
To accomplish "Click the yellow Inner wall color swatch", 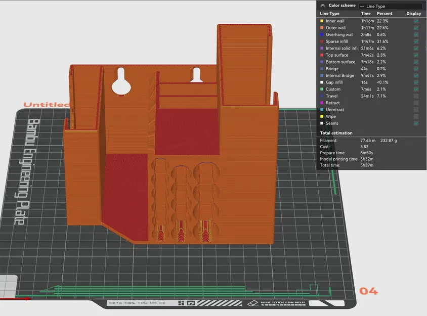I will point(321,21).
